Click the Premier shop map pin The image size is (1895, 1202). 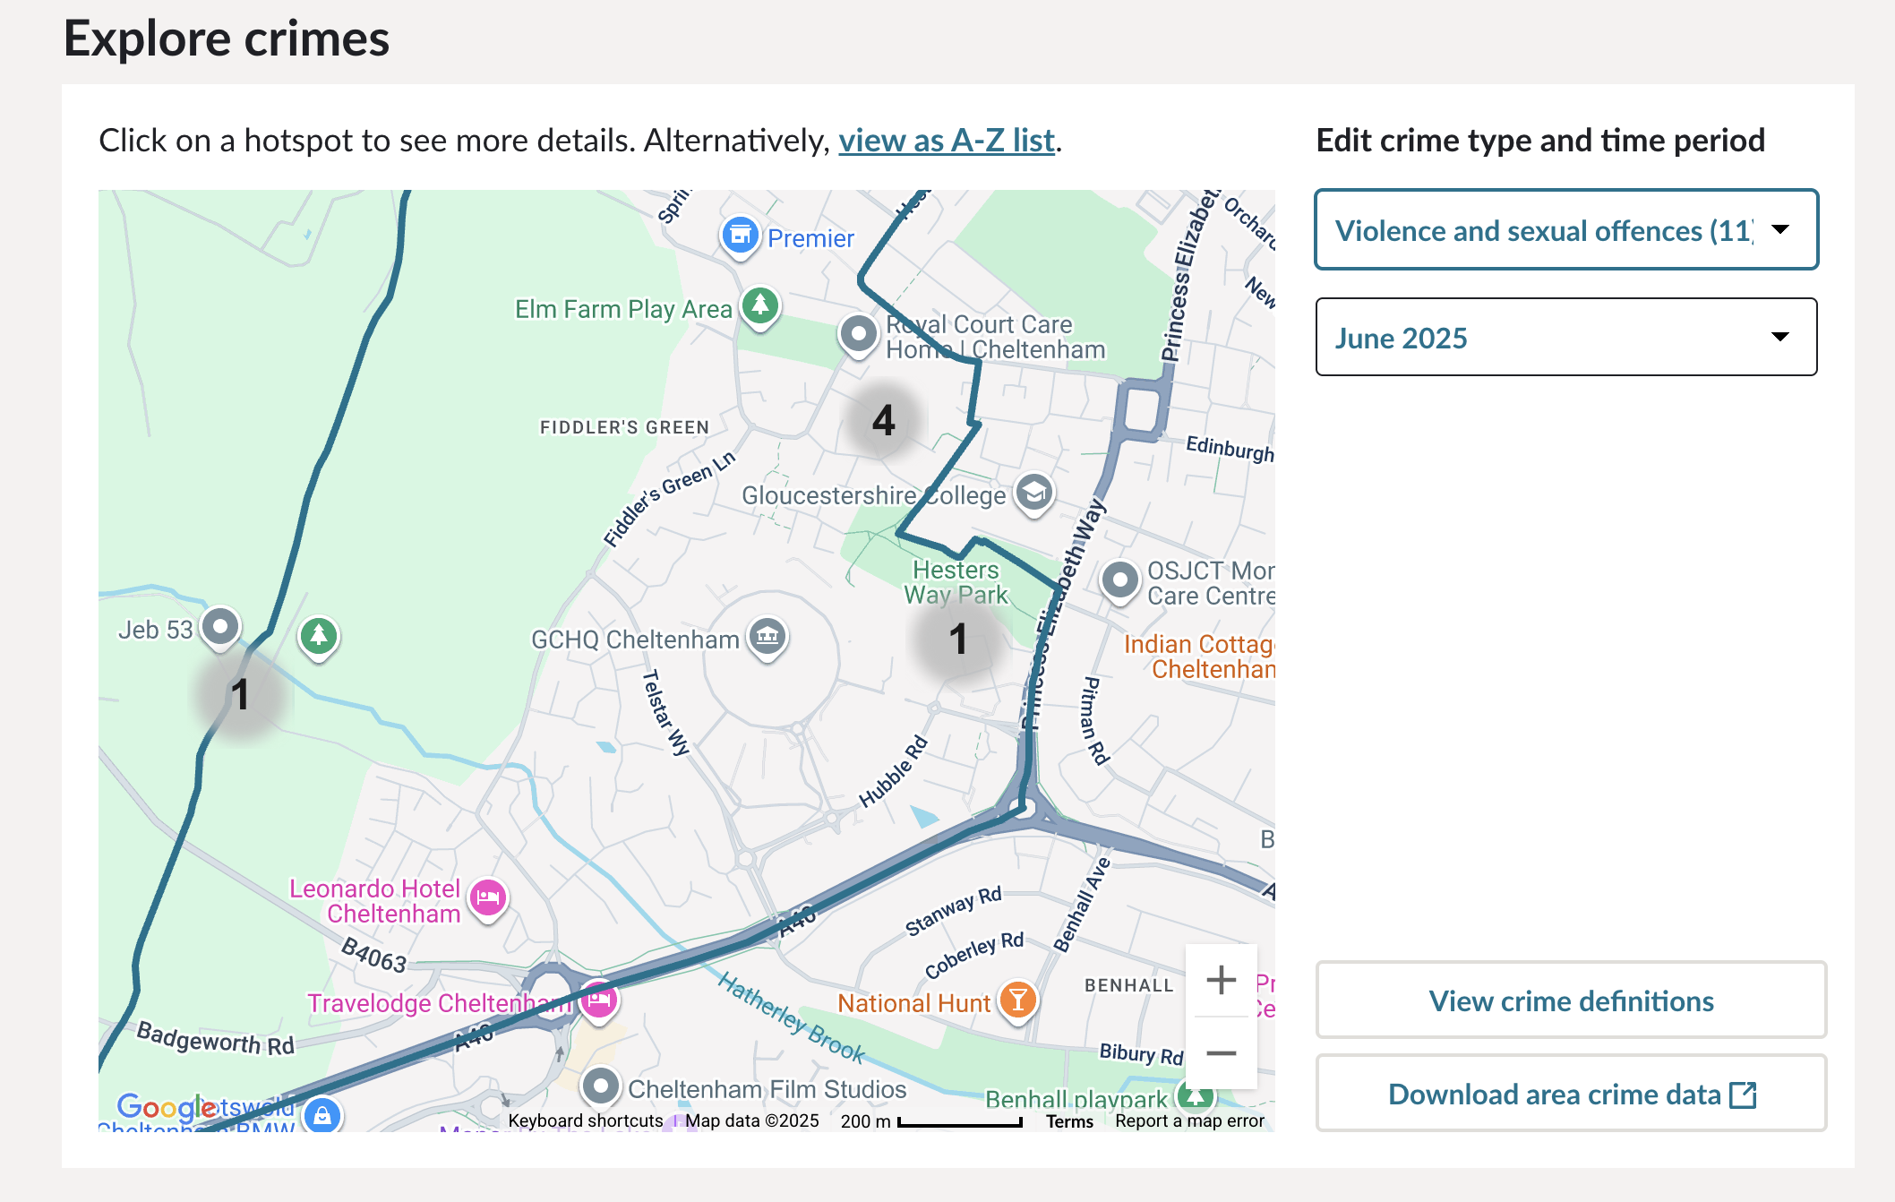740,236
